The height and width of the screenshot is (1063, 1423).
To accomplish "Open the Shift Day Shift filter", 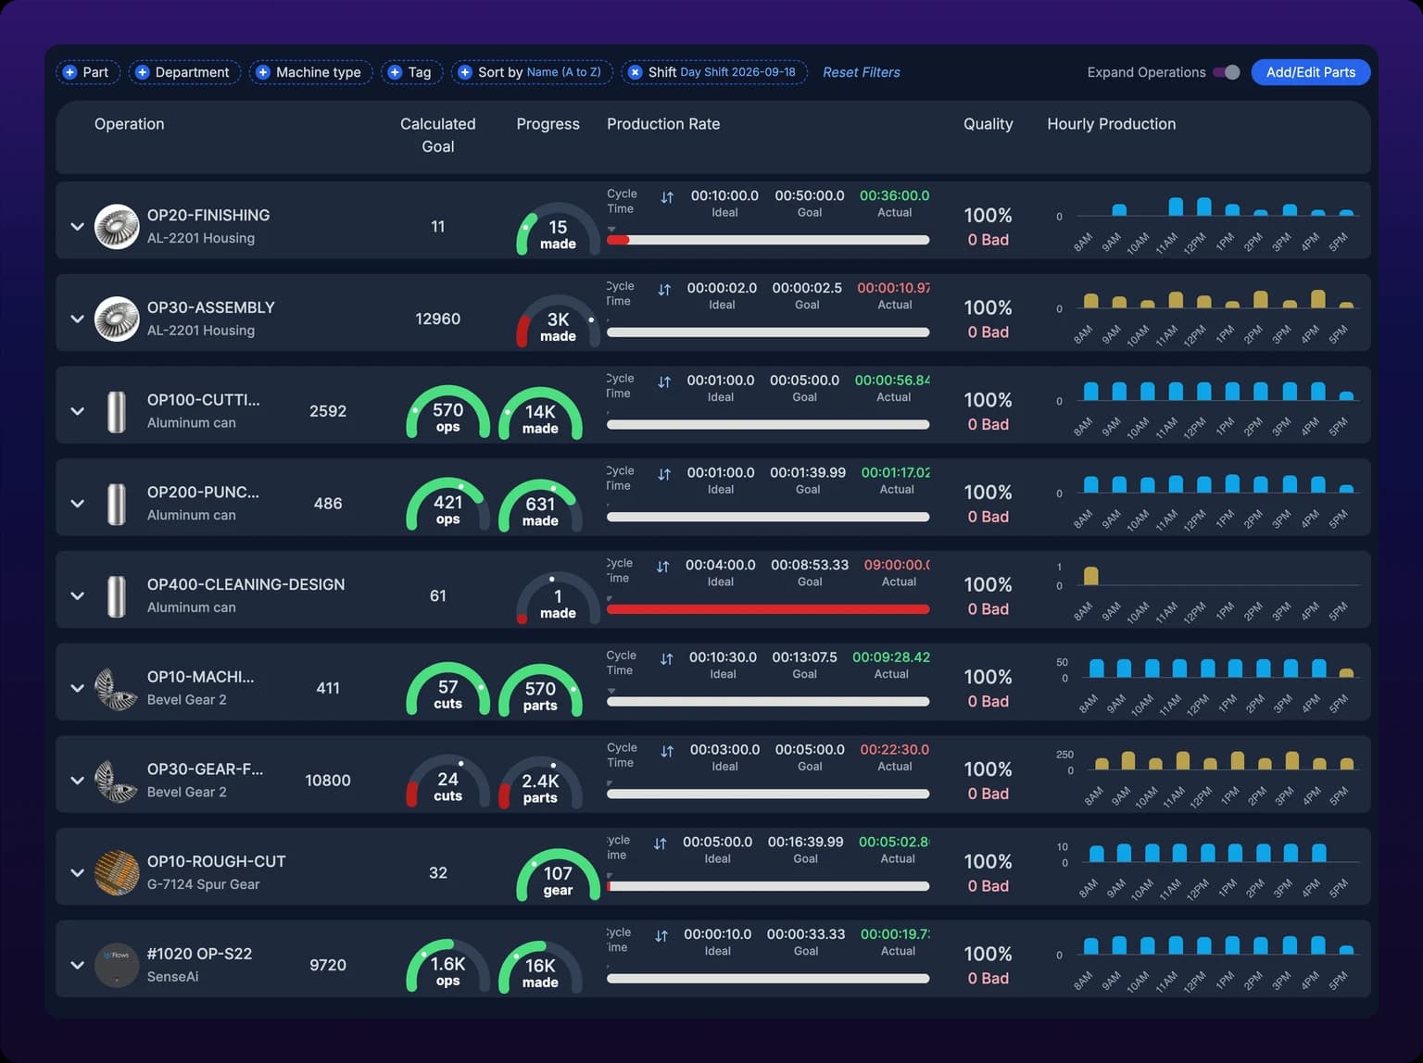I will [x=714, y=72].
